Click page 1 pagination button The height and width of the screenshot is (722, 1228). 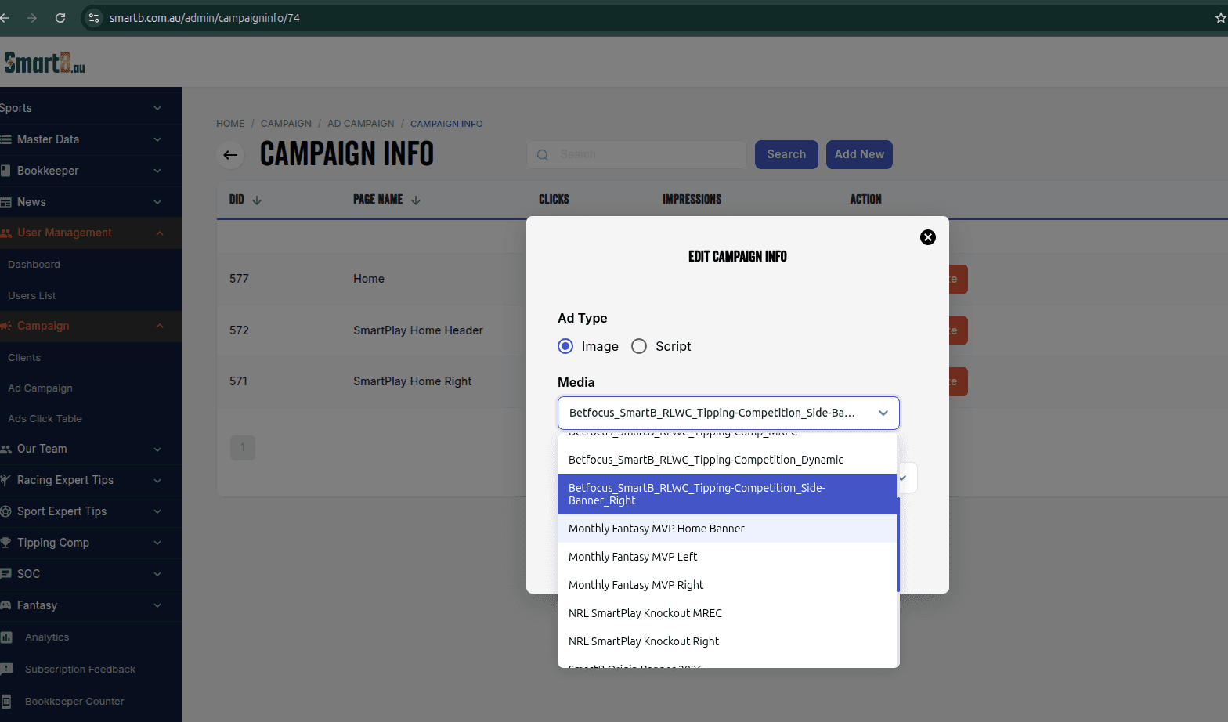point(243,448)
